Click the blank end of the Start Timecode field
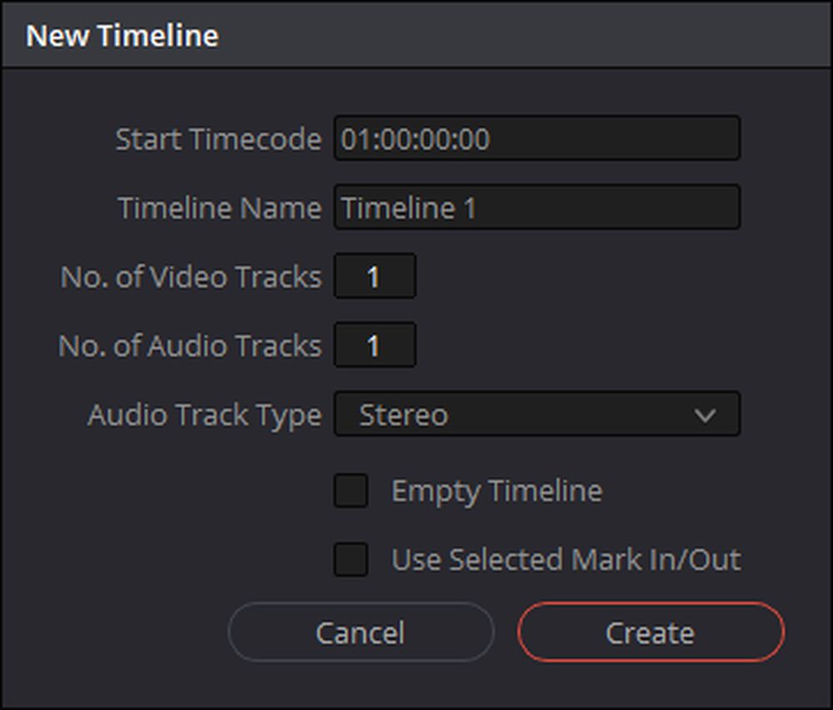This screenshot has height=710, width=833. (614, 138)
